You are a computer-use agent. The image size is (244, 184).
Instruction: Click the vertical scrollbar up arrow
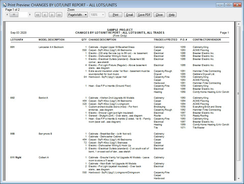click(238, 24)
